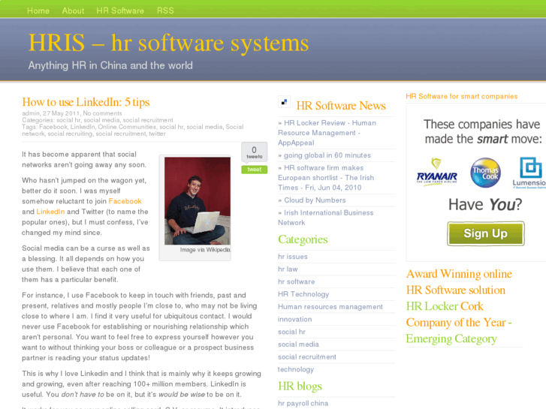Image resolution: width=546 pixels, height=409 pixels.
Task: Open the RSS navigation item
Action: click(x=165, y=11)
